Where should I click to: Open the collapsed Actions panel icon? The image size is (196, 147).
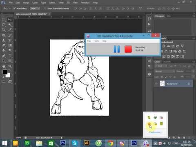pyautogui.click(x=149, y=24)
